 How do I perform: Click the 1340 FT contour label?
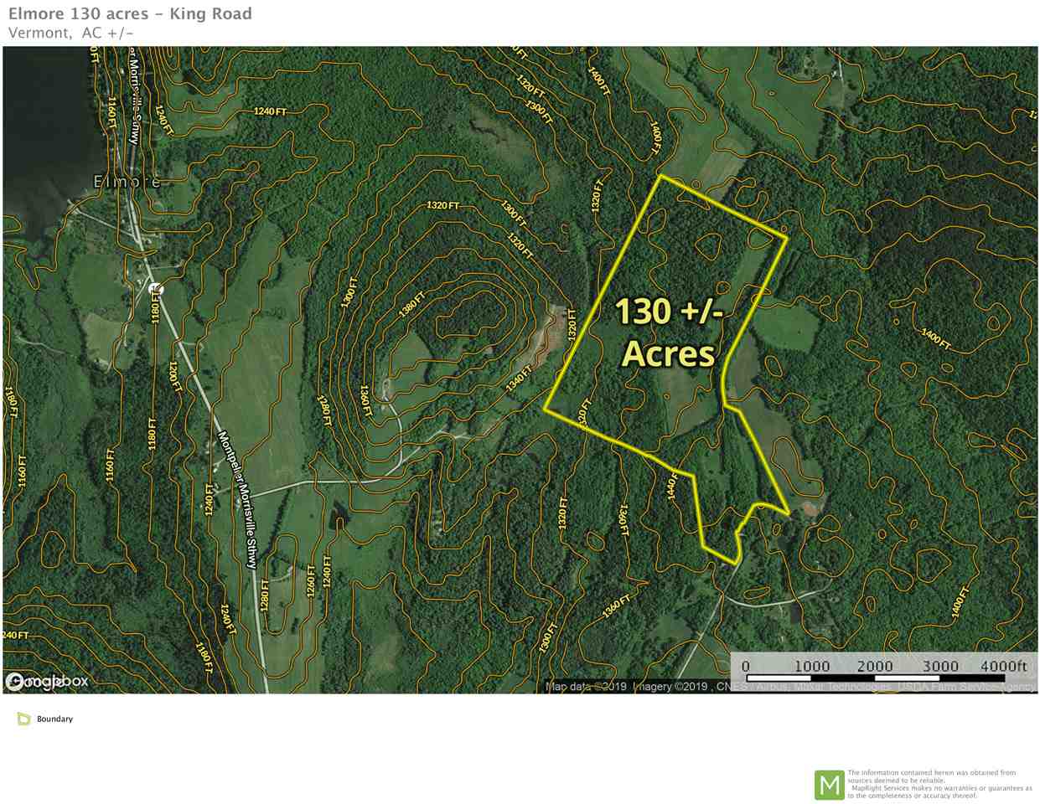click(x=520, y=379)
